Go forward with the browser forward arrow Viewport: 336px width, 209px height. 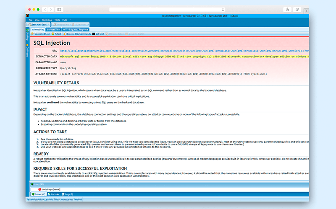51,9
